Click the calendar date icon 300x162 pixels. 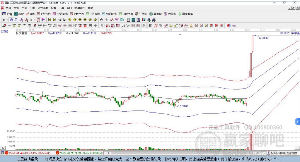(x=128, y=20)
